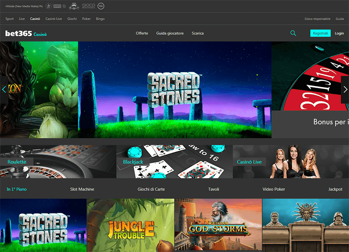Select the Slot Machine tab
Image resolution: width=349 pixels, height=252 pixels.
pyautogui.click(x=82, y=189)
